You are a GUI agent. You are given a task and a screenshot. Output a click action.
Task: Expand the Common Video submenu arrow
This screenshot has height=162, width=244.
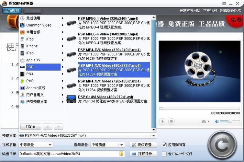pos(62,25)
